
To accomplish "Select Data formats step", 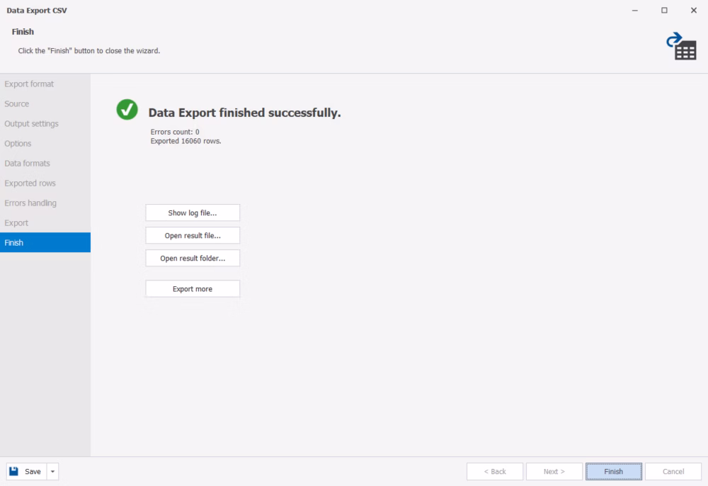I will 45,164.
